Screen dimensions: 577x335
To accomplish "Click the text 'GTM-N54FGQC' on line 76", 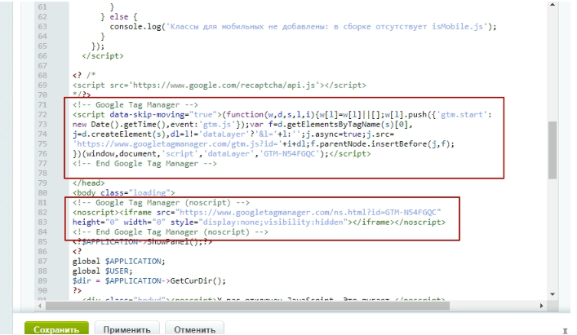I will pos(290,153).
